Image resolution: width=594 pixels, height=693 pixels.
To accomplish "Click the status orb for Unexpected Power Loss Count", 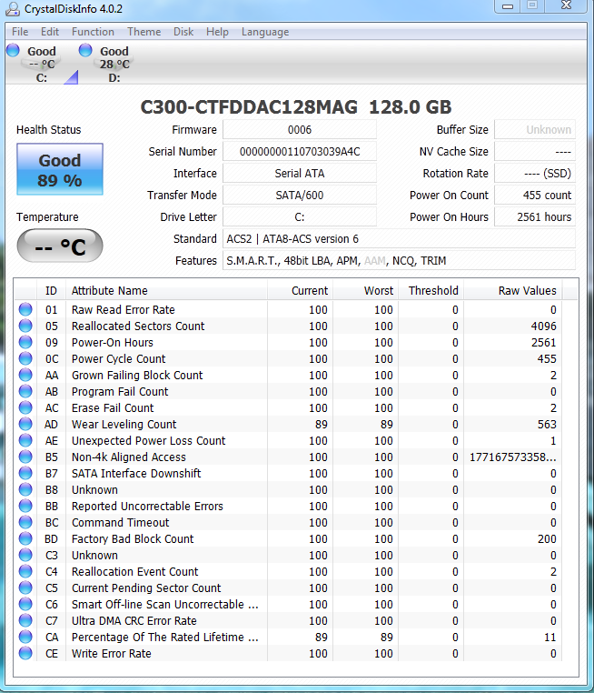I will pos(25,440).
